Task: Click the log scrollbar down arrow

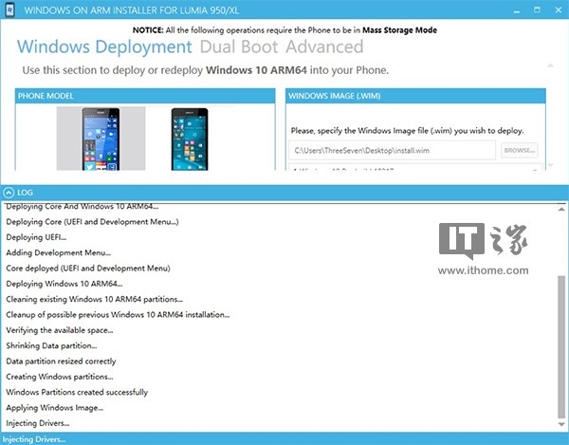Action: (561, 424)
